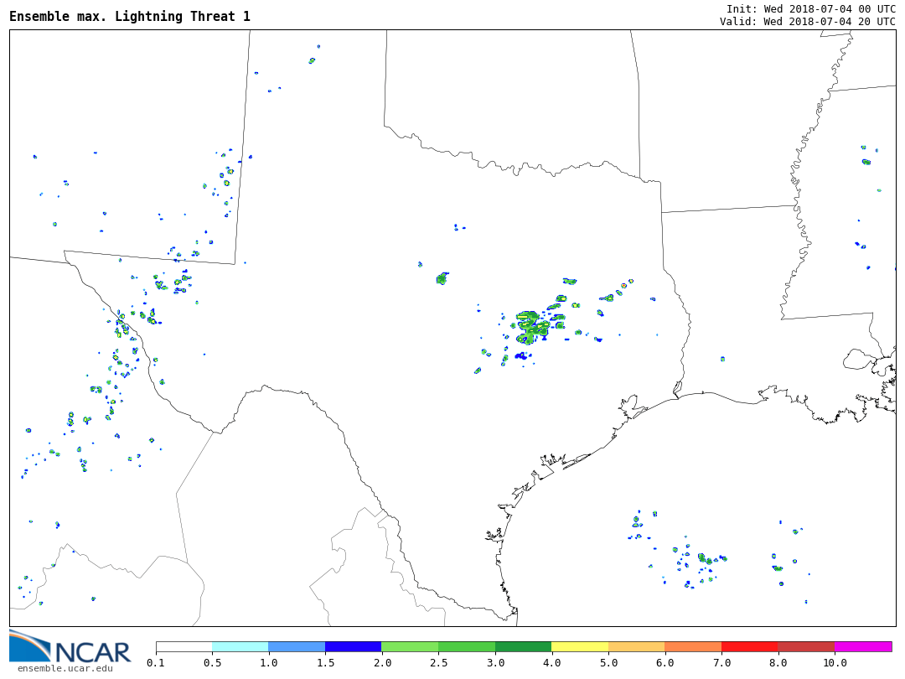Screen dimensions: 905x679
Task: Select the magenta swatch on the colorbar
Action: [x=862, y=647]
